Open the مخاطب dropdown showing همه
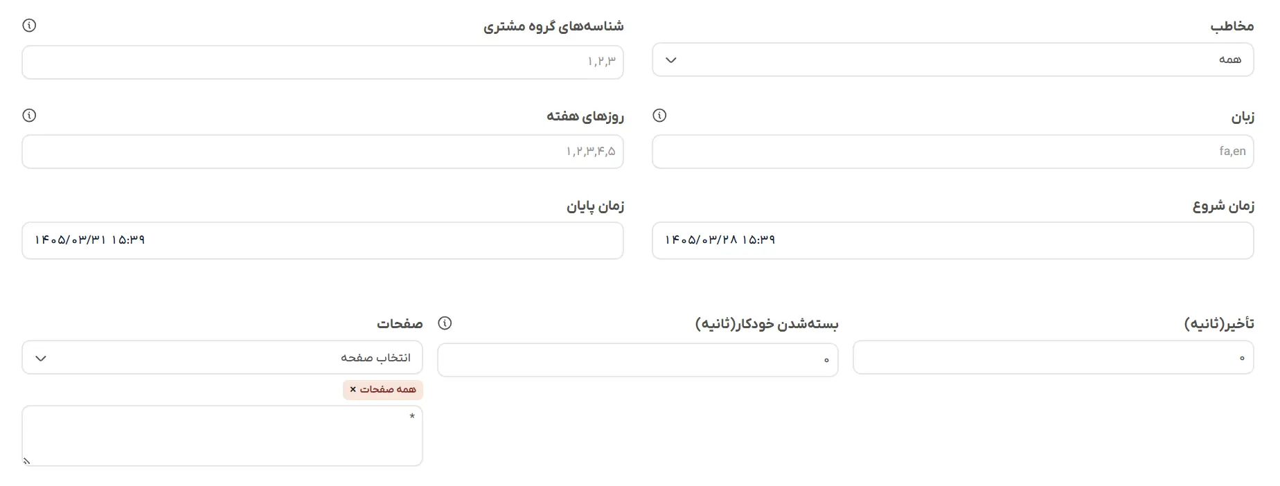Viewport: 1280px width, 486px height. click(952, 60)
